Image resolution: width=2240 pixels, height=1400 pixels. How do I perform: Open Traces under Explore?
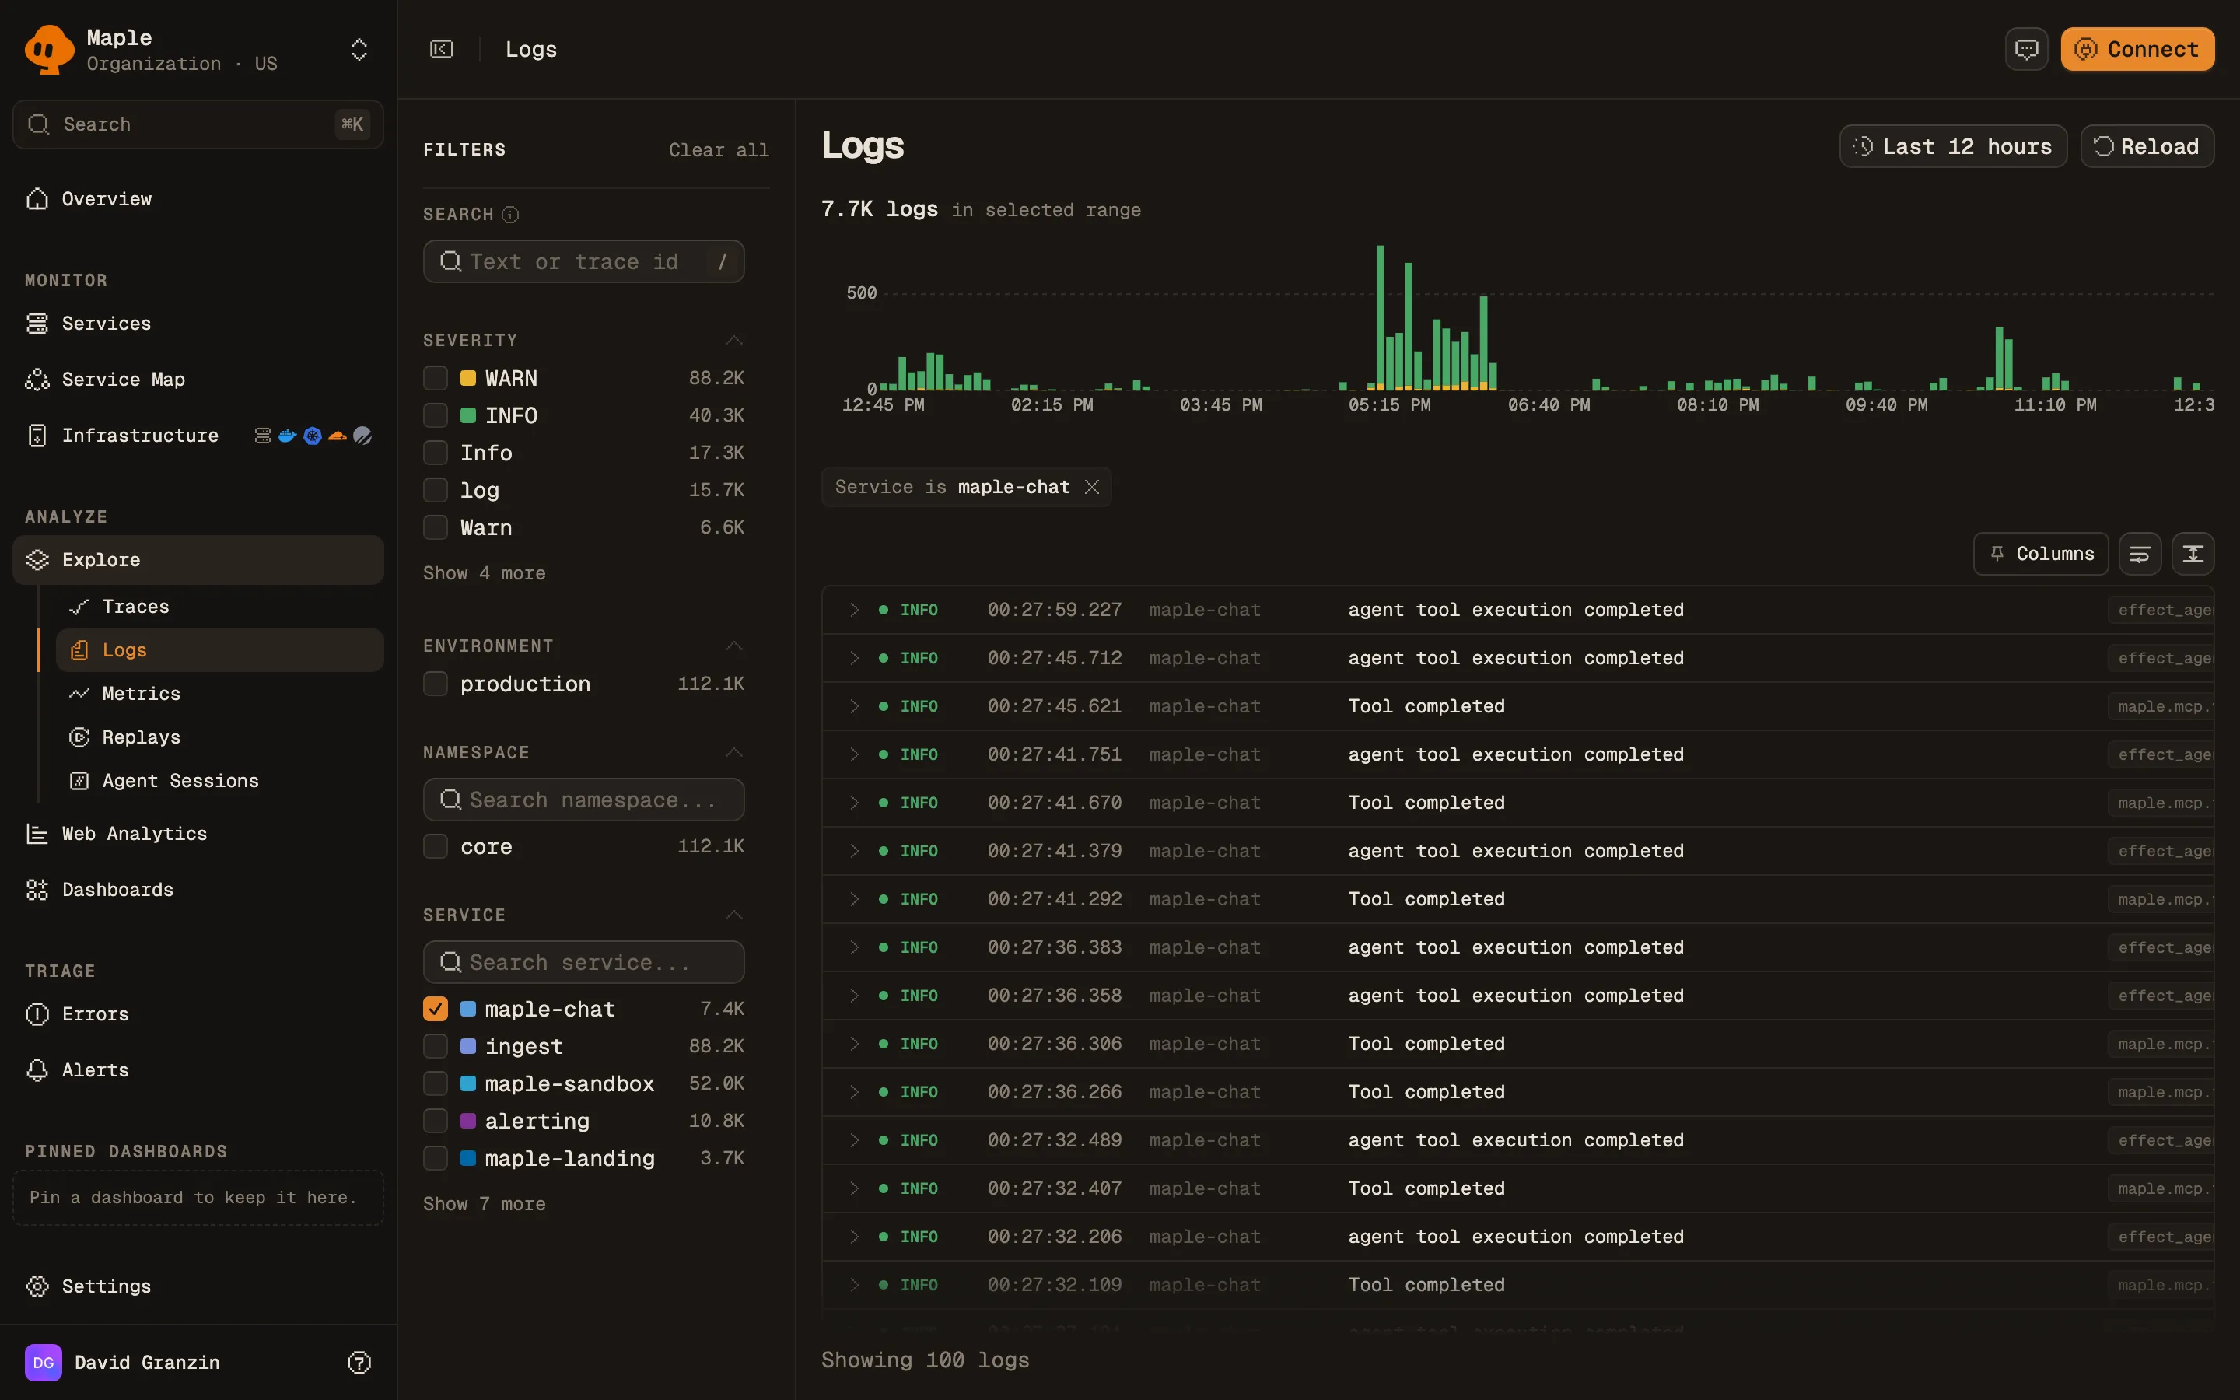pyautogui.click(x=219, y=607)
